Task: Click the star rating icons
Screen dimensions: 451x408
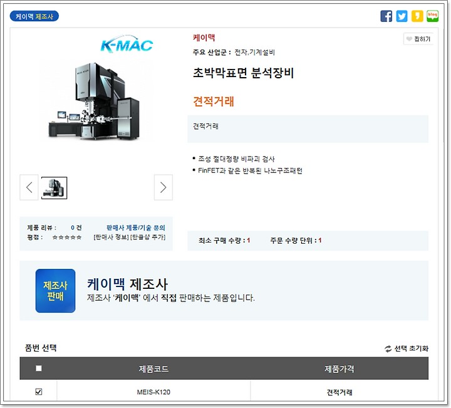Action: click(x=67, y=238)
